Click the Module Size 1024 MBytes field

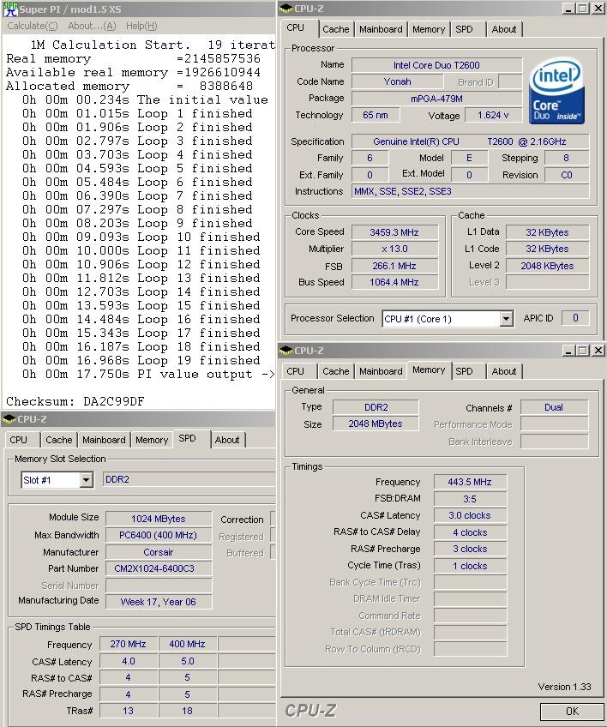(158, 519)
